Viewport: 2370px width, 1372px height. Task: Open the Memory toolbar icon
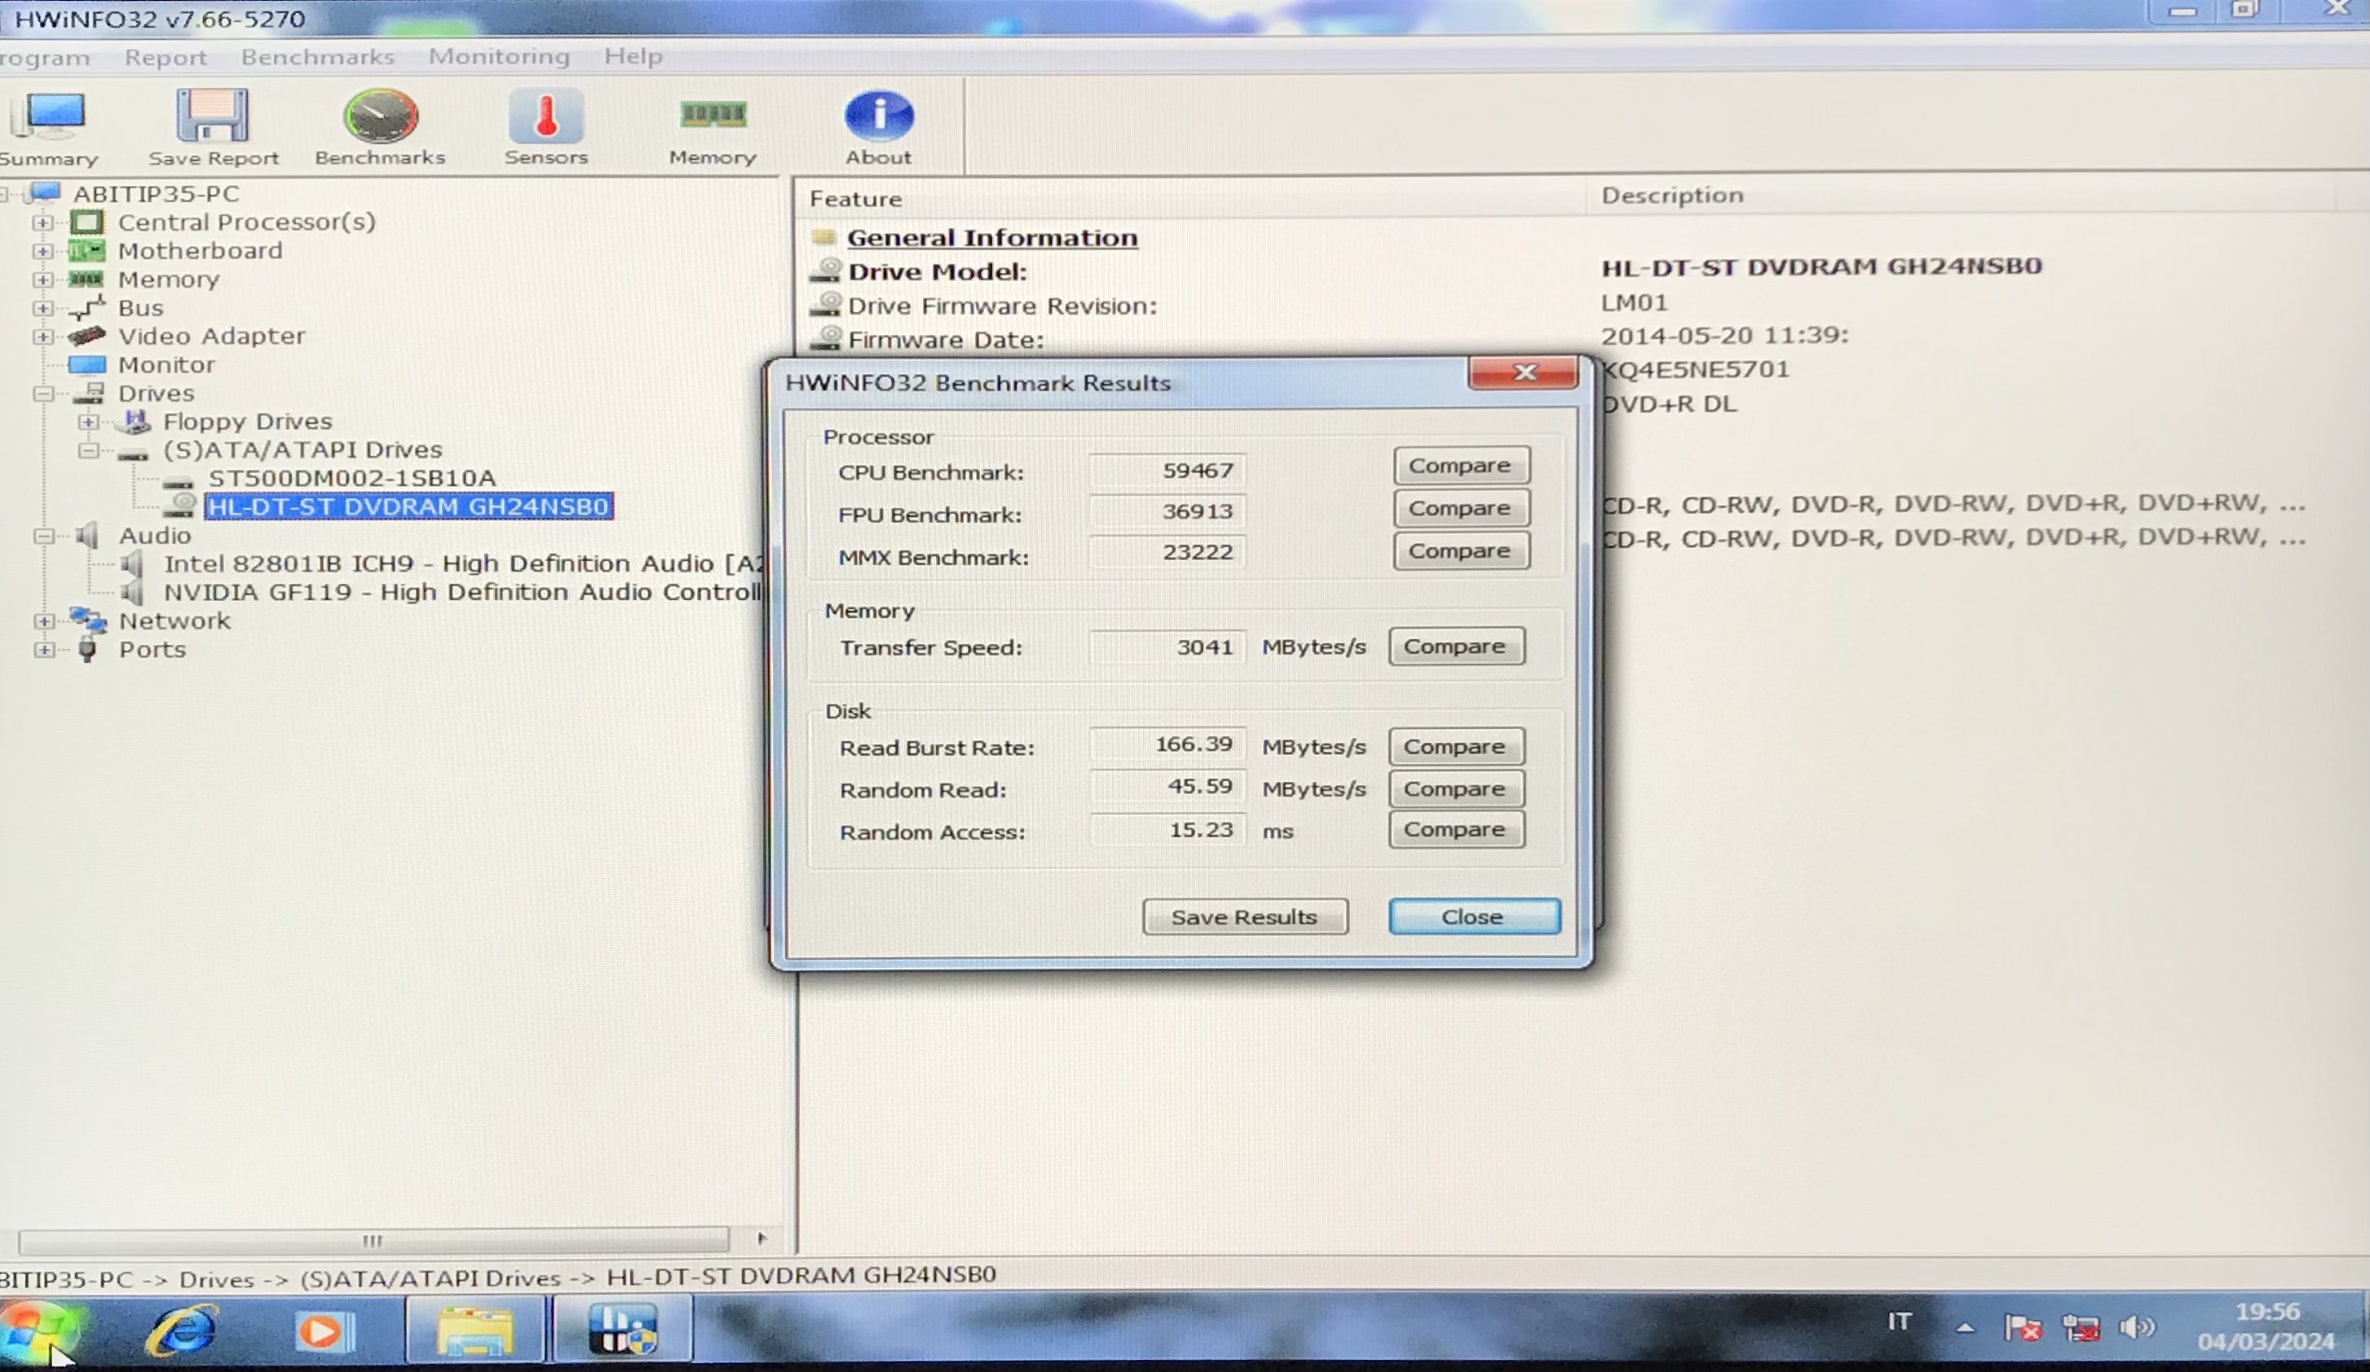click(x=713, y=126)
